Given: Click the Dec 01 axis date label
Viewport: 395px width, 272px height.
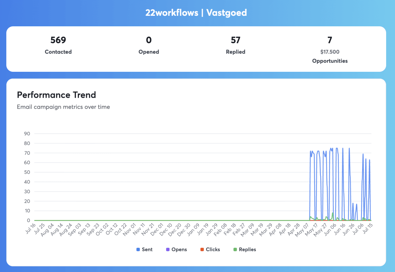Looking at the screenshot, I should click(x=157, y=229).
